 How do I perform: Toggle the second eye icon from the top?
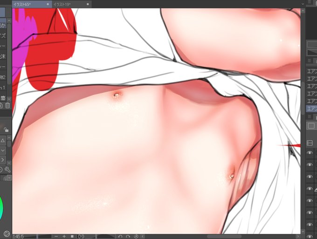(x=310, y=164)
